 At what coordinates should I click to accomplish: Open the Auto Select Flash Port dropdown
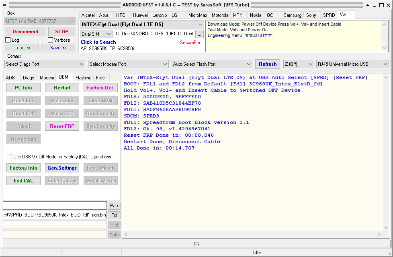pyautogui.click(x=211, y=64)
